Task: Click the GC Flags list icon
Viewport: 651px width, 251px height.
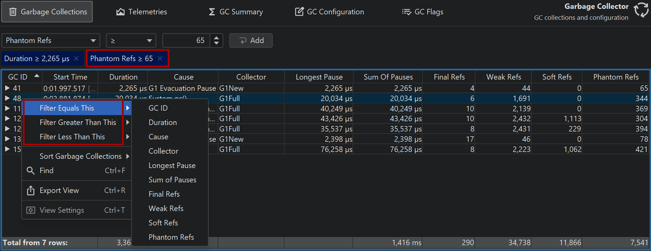Action: point(406,12)
